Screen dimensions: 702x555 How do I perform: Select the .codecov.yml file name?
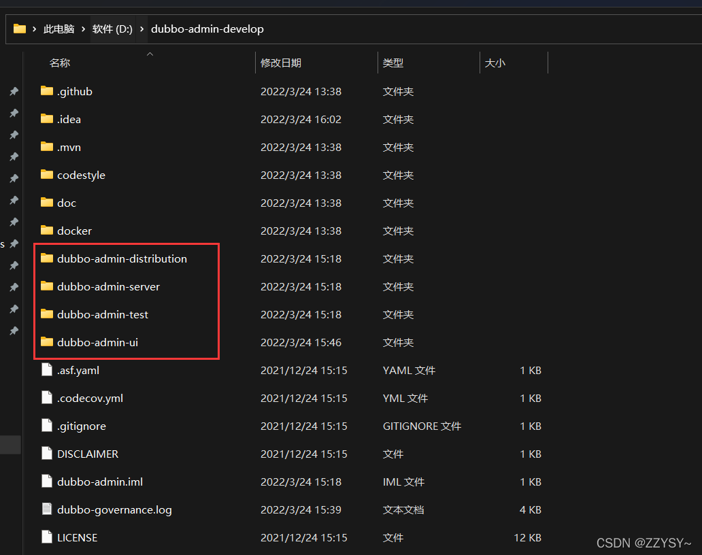(x=90, y=399)
